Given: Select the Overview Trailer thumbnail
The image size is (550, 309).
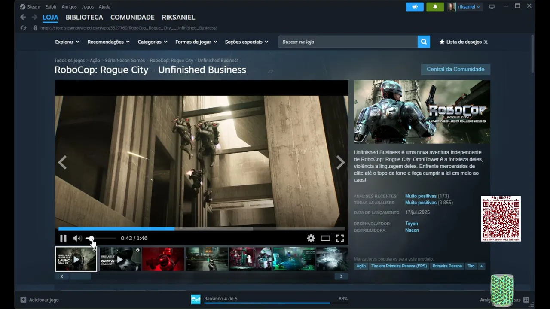Looking at the screenshot, I should pyautogui.click(x=120, y=259).
